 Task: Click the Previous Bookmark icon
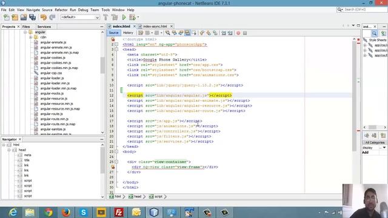point(202,33)
